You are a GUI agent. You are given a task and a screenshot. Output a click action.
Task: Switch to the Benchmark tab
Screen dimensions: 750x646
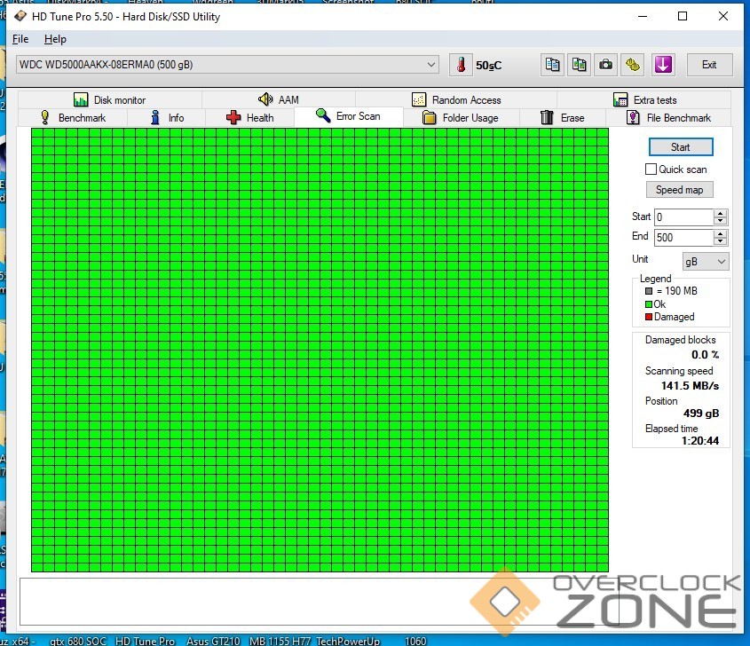point(73,118)
